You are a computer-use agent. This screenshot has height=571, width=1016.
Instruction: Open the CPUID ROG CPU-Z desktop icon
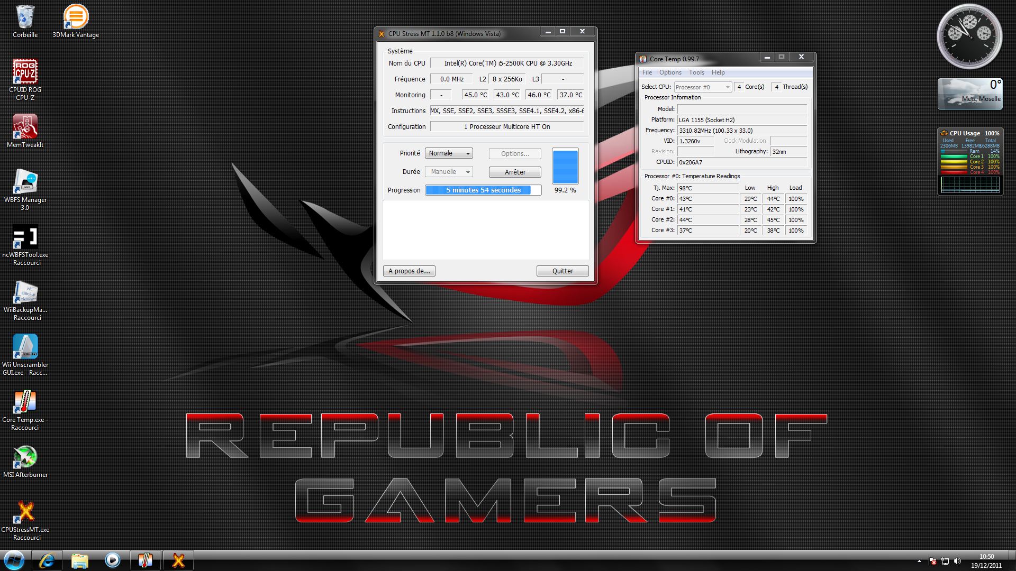point(25,72)
